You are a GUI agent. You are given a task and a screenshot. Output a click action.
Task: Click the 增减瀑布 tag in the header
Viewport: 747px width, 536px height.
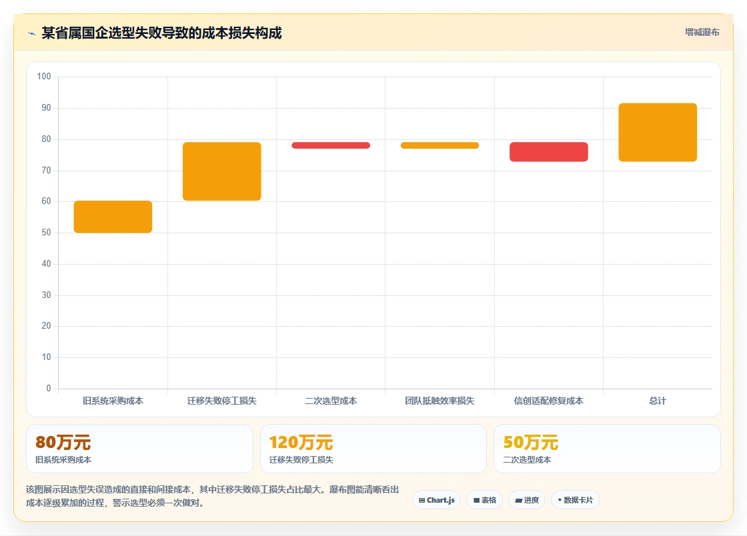(x=702, y=33)
